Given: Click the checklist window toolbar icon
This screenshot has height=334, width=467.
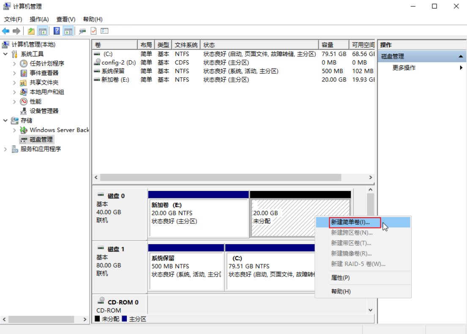Looking at the screenshot, I should [104, 31].
